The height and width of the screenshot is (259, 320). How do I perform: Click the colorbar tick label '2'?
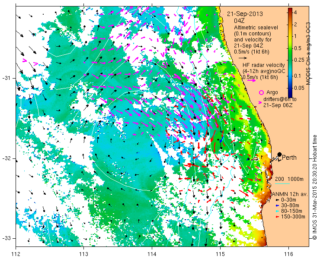click(x=295, y=25)
